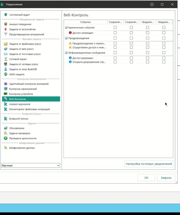Open Настройка почтовых уведомлений
Screen dimensions: 180x215
coord(149,164)
